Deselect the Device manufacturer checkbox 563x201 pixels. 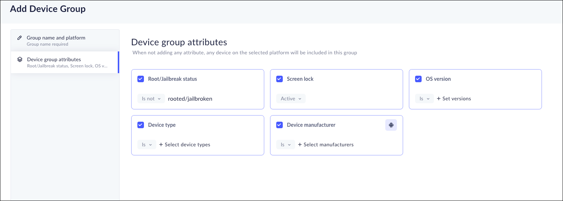[x=280, y=125]
